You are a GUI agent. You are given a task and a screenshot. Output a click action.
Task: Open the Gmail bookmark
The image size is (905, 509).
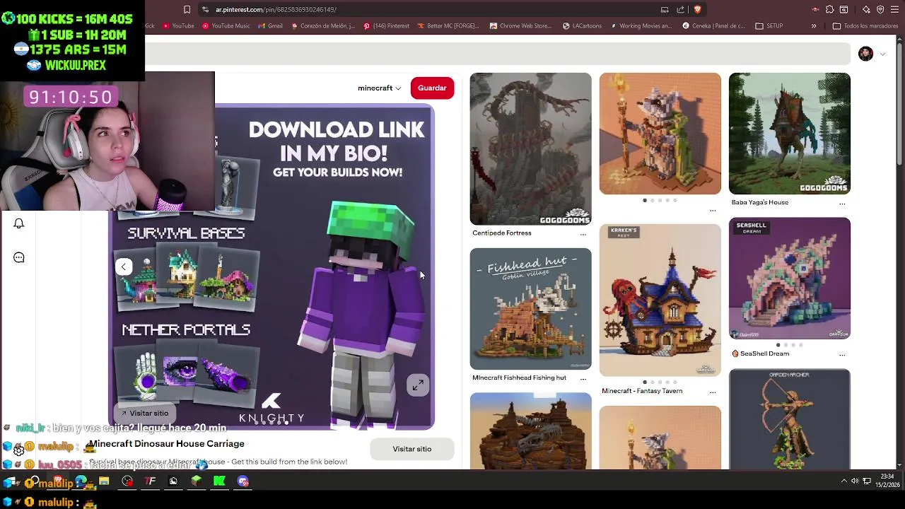click(x=270, y=26)
